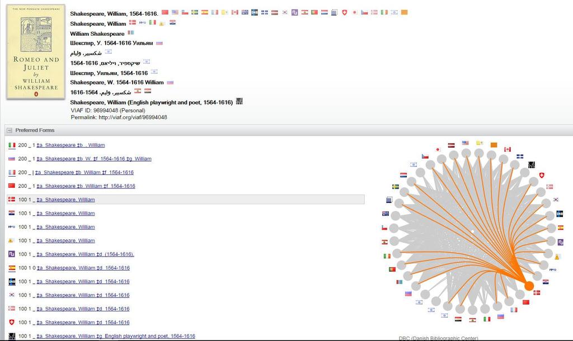Screen dimensions: 573x341
Task: Click the 'Shakespeare, W. 1564-1616 William' heading text
Action: click(116, 83)
